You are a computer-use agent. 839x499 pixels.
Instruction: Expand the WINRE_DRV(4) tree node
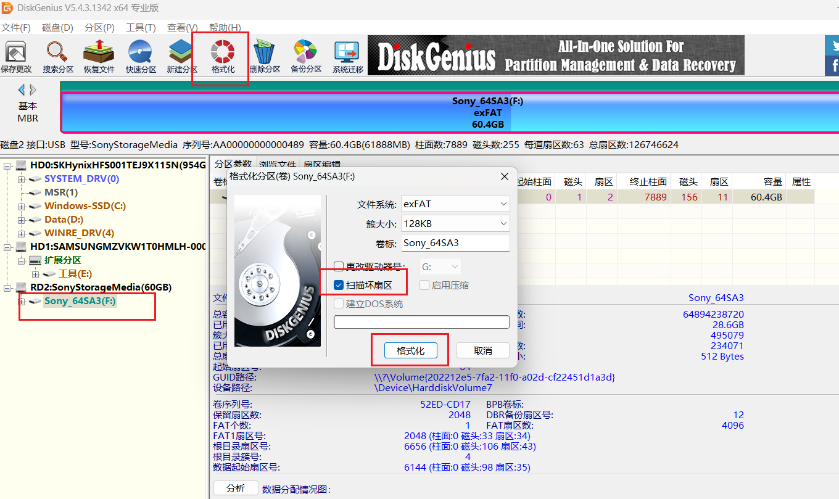pos(22,233)
